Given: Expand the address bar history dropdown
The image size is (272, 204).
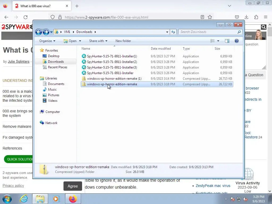Looking at the screenshot, I should (x=167, y=32).
